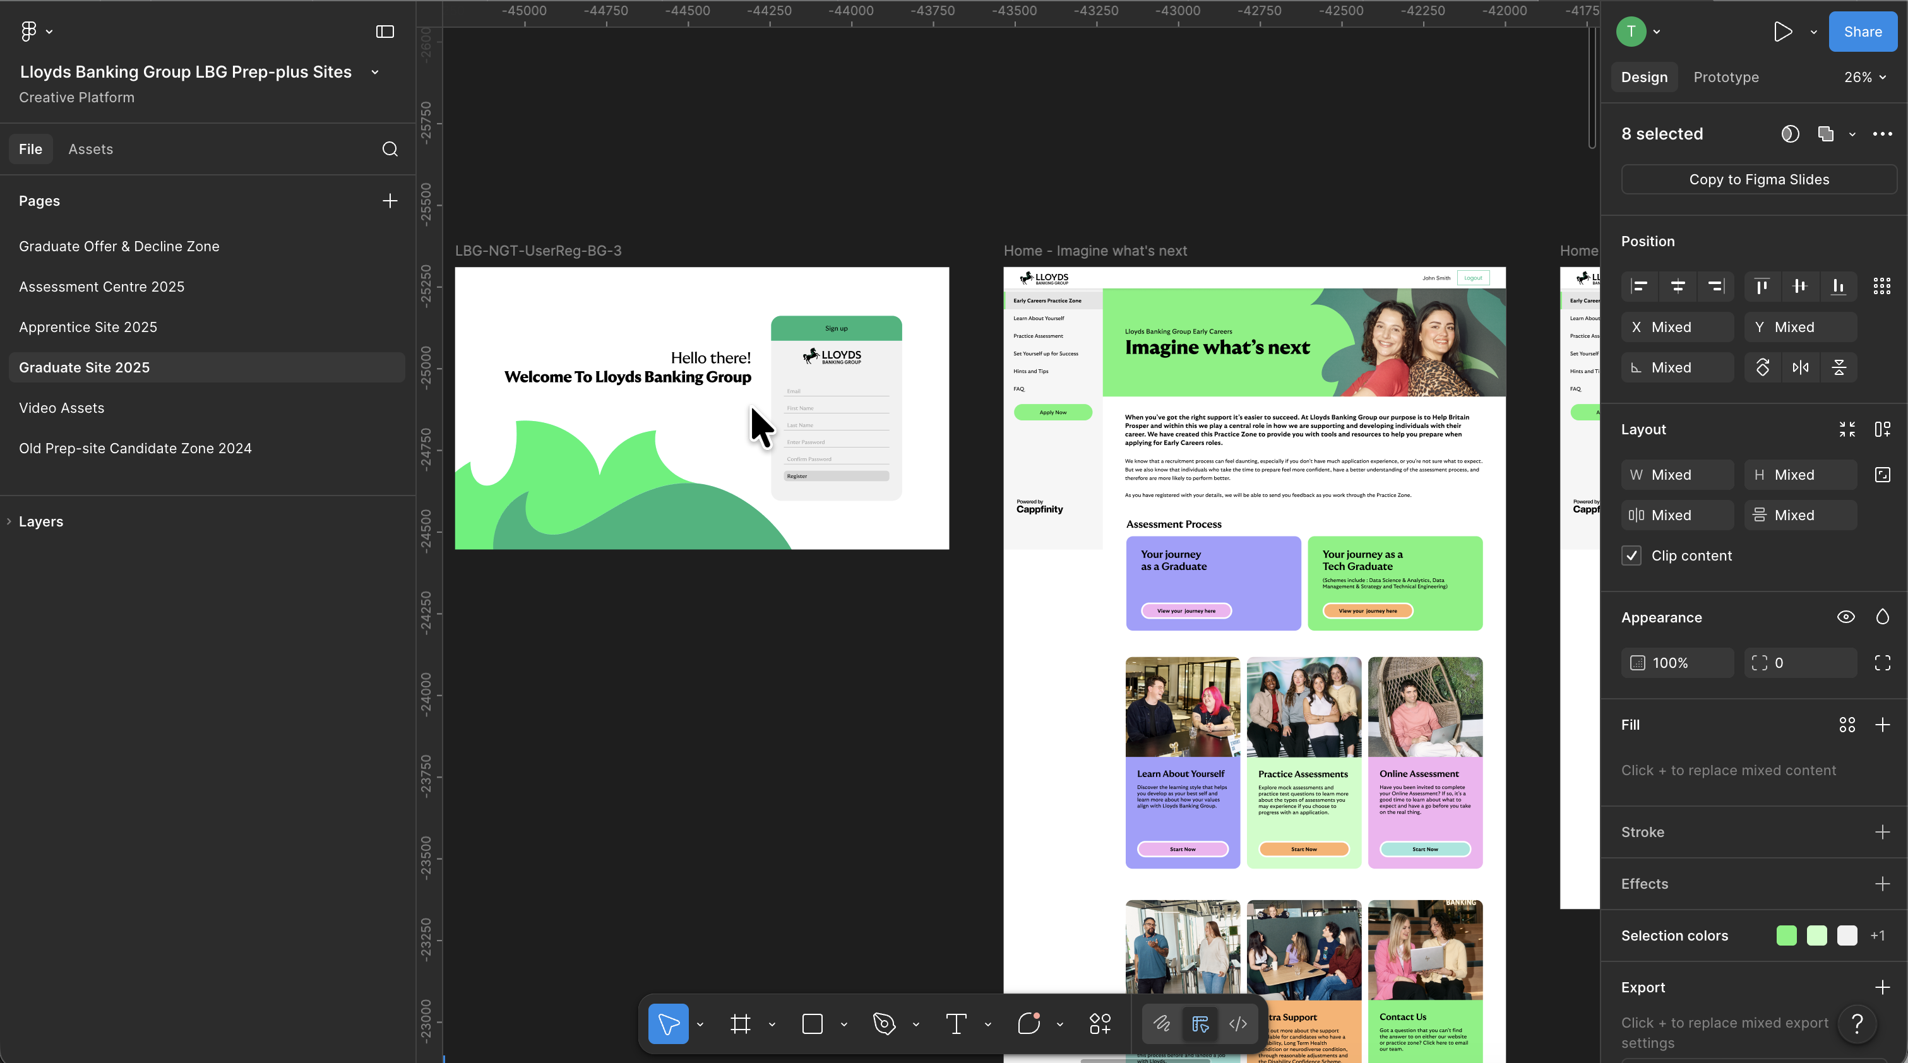Toggle the auto layout icon
This screenshot has width=1908, height=1063.
point(1882,430)
